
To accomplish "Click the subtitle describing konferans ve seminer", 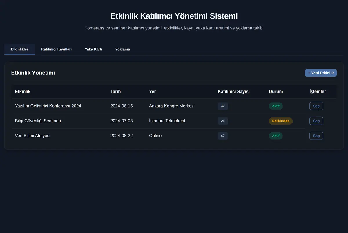I will (174, 28).
